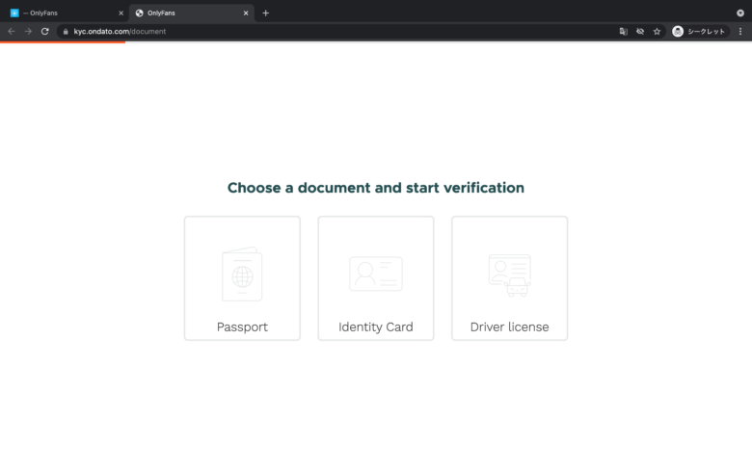This screenshot has width=752, height=470.
Task: Bookmark this page with star icon
Action: pyautogui.click(x=657, y=31)
